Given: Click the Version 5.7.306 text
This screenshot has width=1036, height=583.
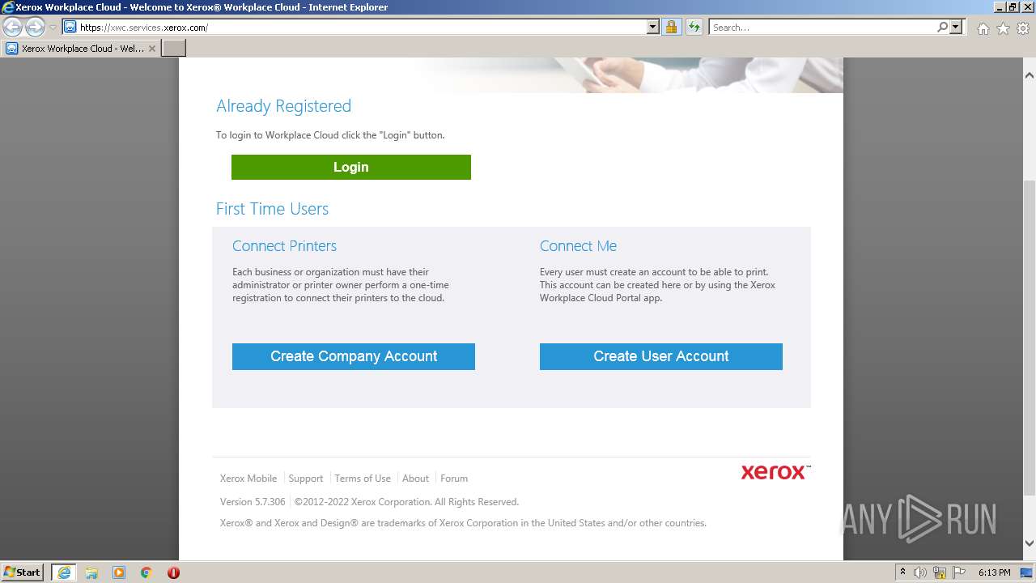Looking at the screenshot, I should tap(253, 502).
